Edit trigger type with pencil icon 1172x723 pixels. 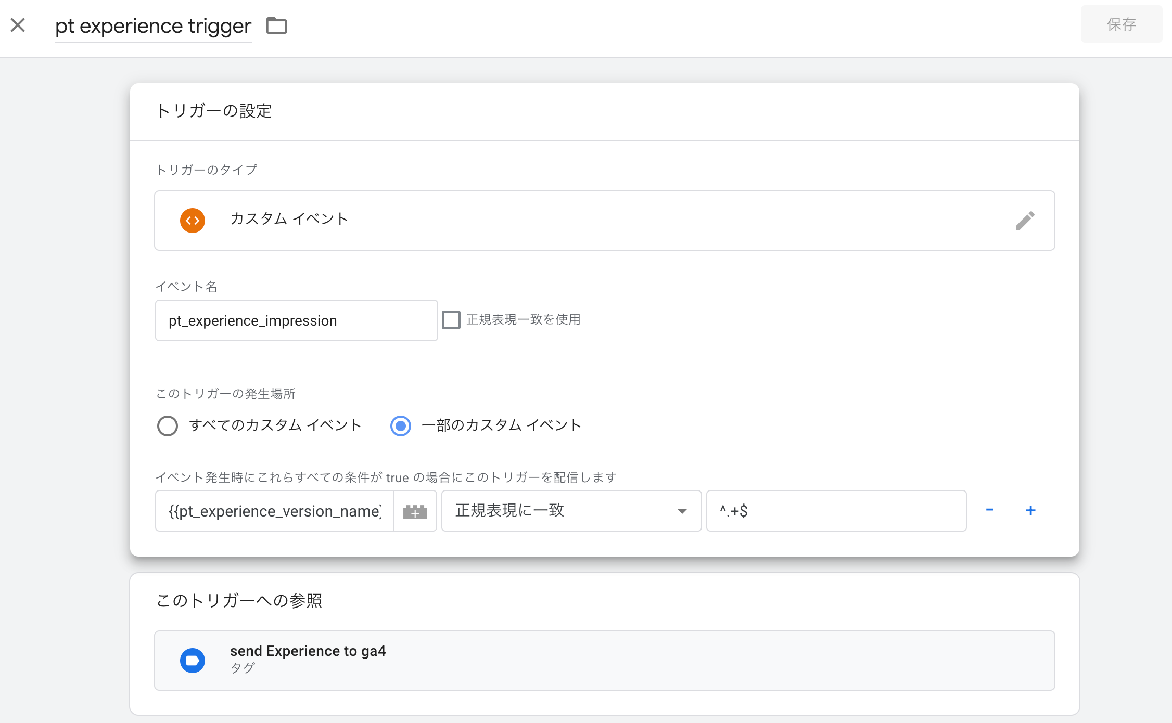(x=1025, y=221)
